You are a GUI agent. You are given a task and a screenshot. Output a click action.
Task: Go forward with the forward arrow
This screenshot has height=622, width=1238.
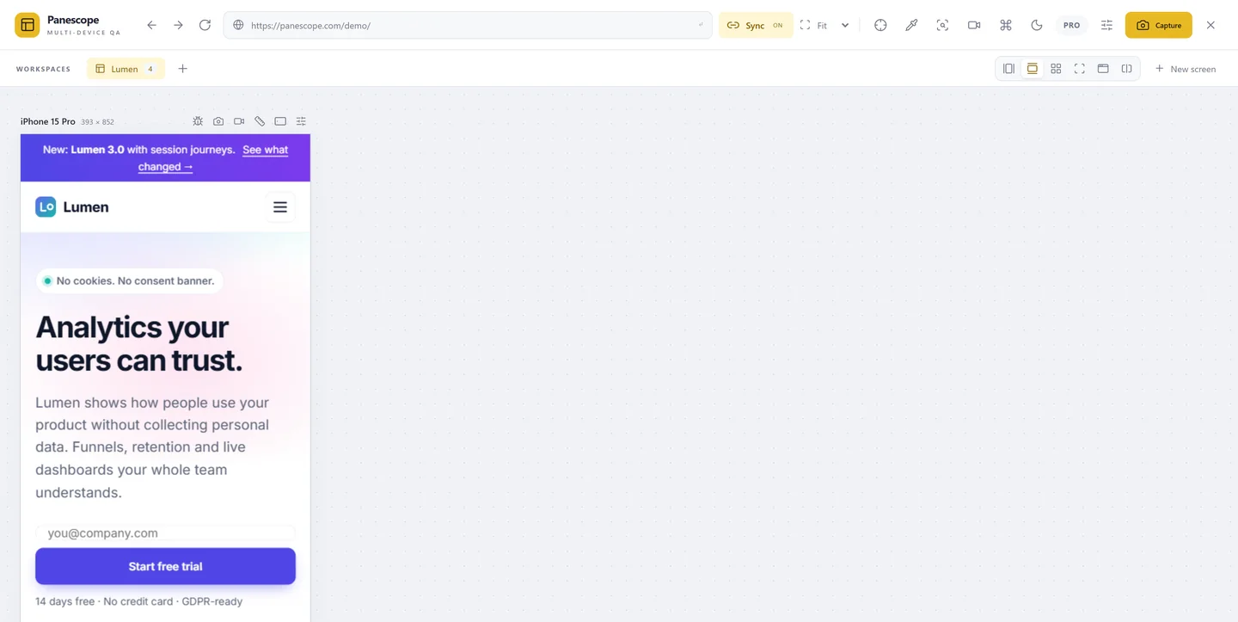(x=178, y=25)
